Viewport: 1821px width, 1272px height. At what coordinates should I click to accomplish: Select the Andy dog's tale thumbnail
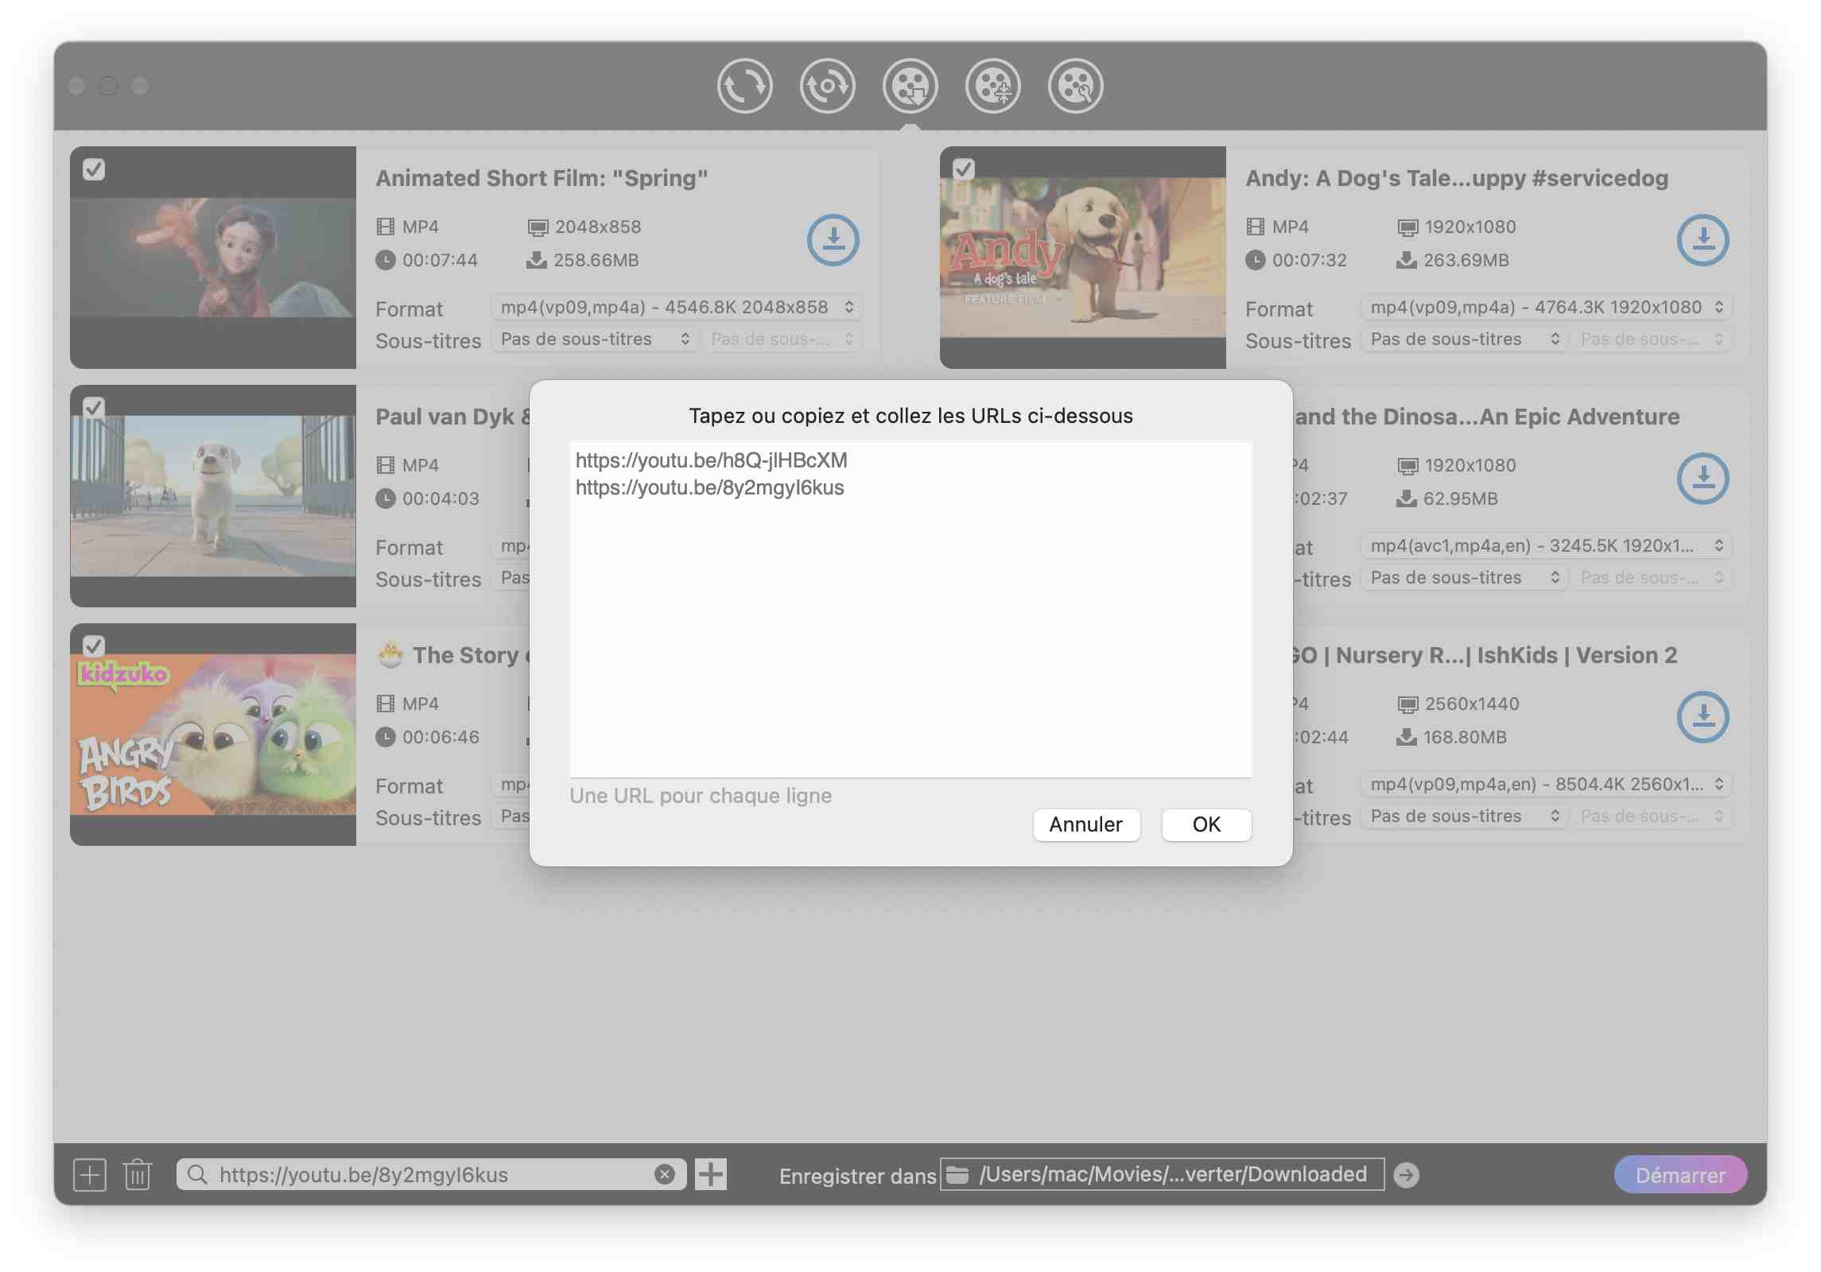pyautogui.click(x=1083, y=258)
